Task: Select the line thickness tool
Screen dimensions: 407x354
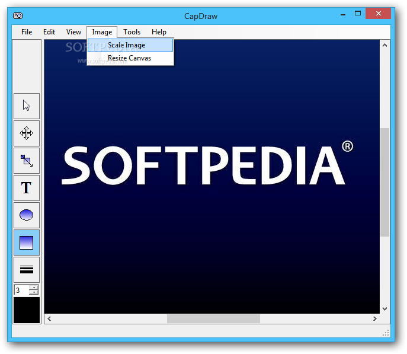Action: coord(27,270)
